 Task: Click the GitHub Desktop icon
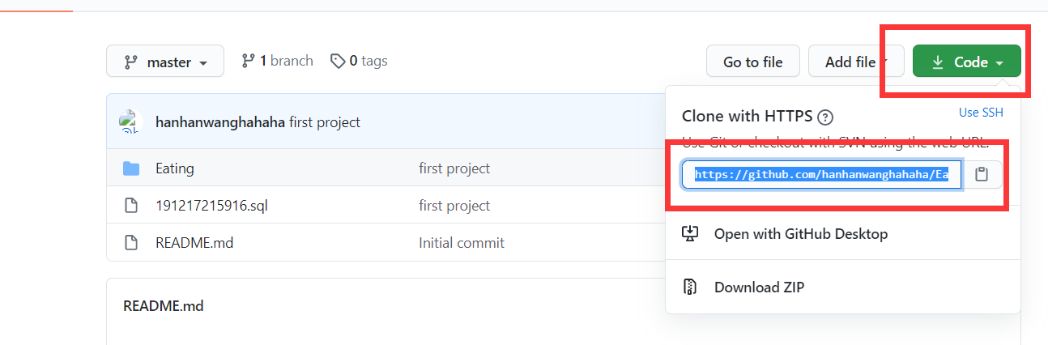click(690, 234)
